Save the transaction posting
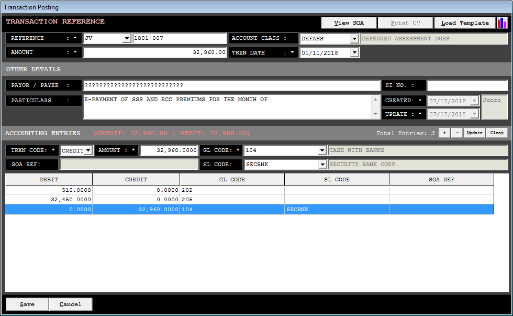513x316 pixels. (27, 304)
